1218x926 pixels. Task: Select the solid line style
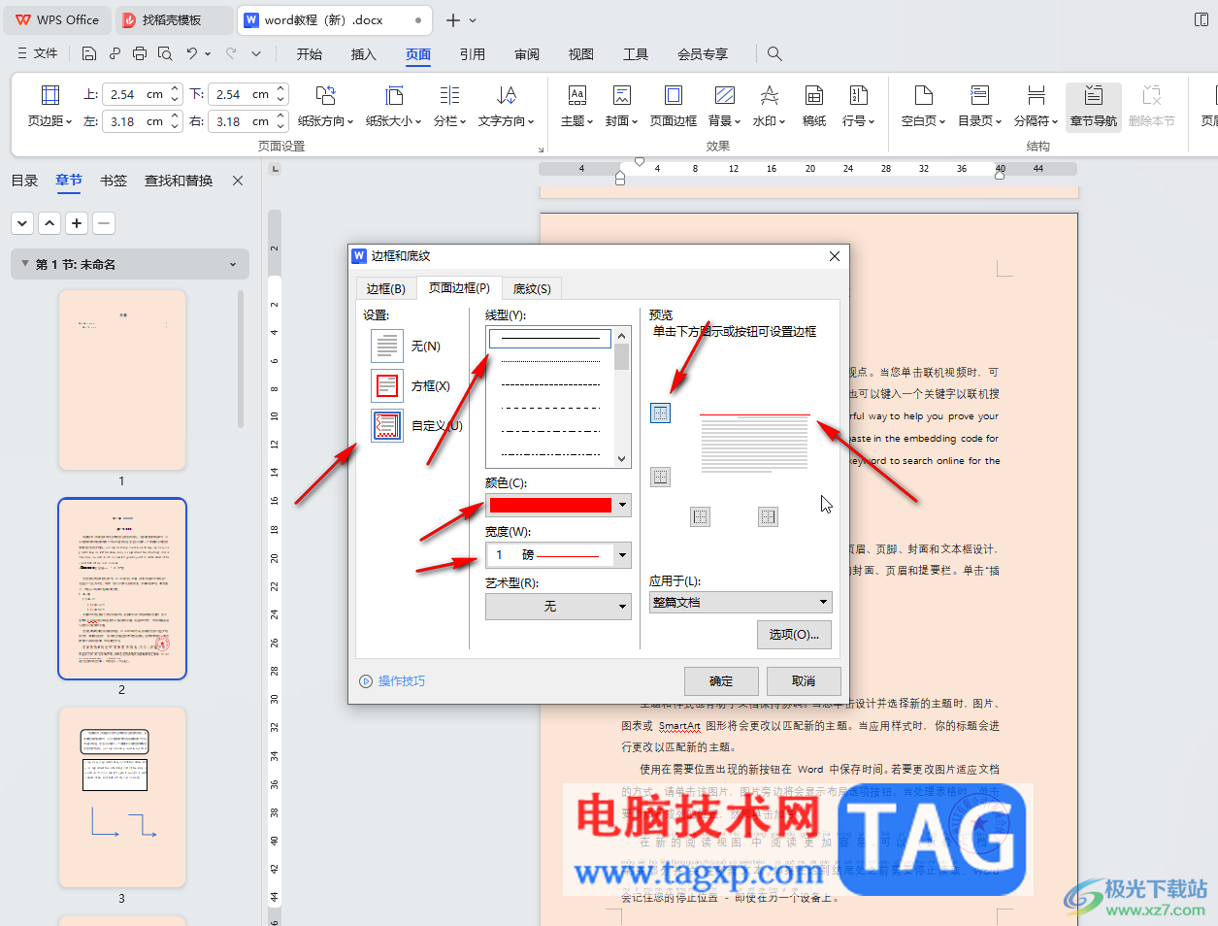550,338
